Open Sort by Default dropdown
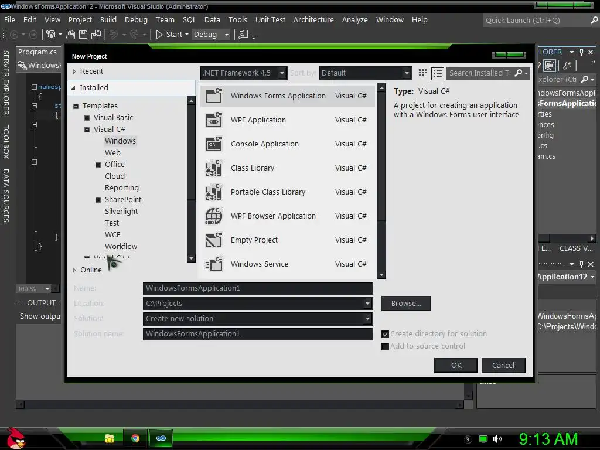The width and height of the screenshot is (600, 450). [407, 73]
